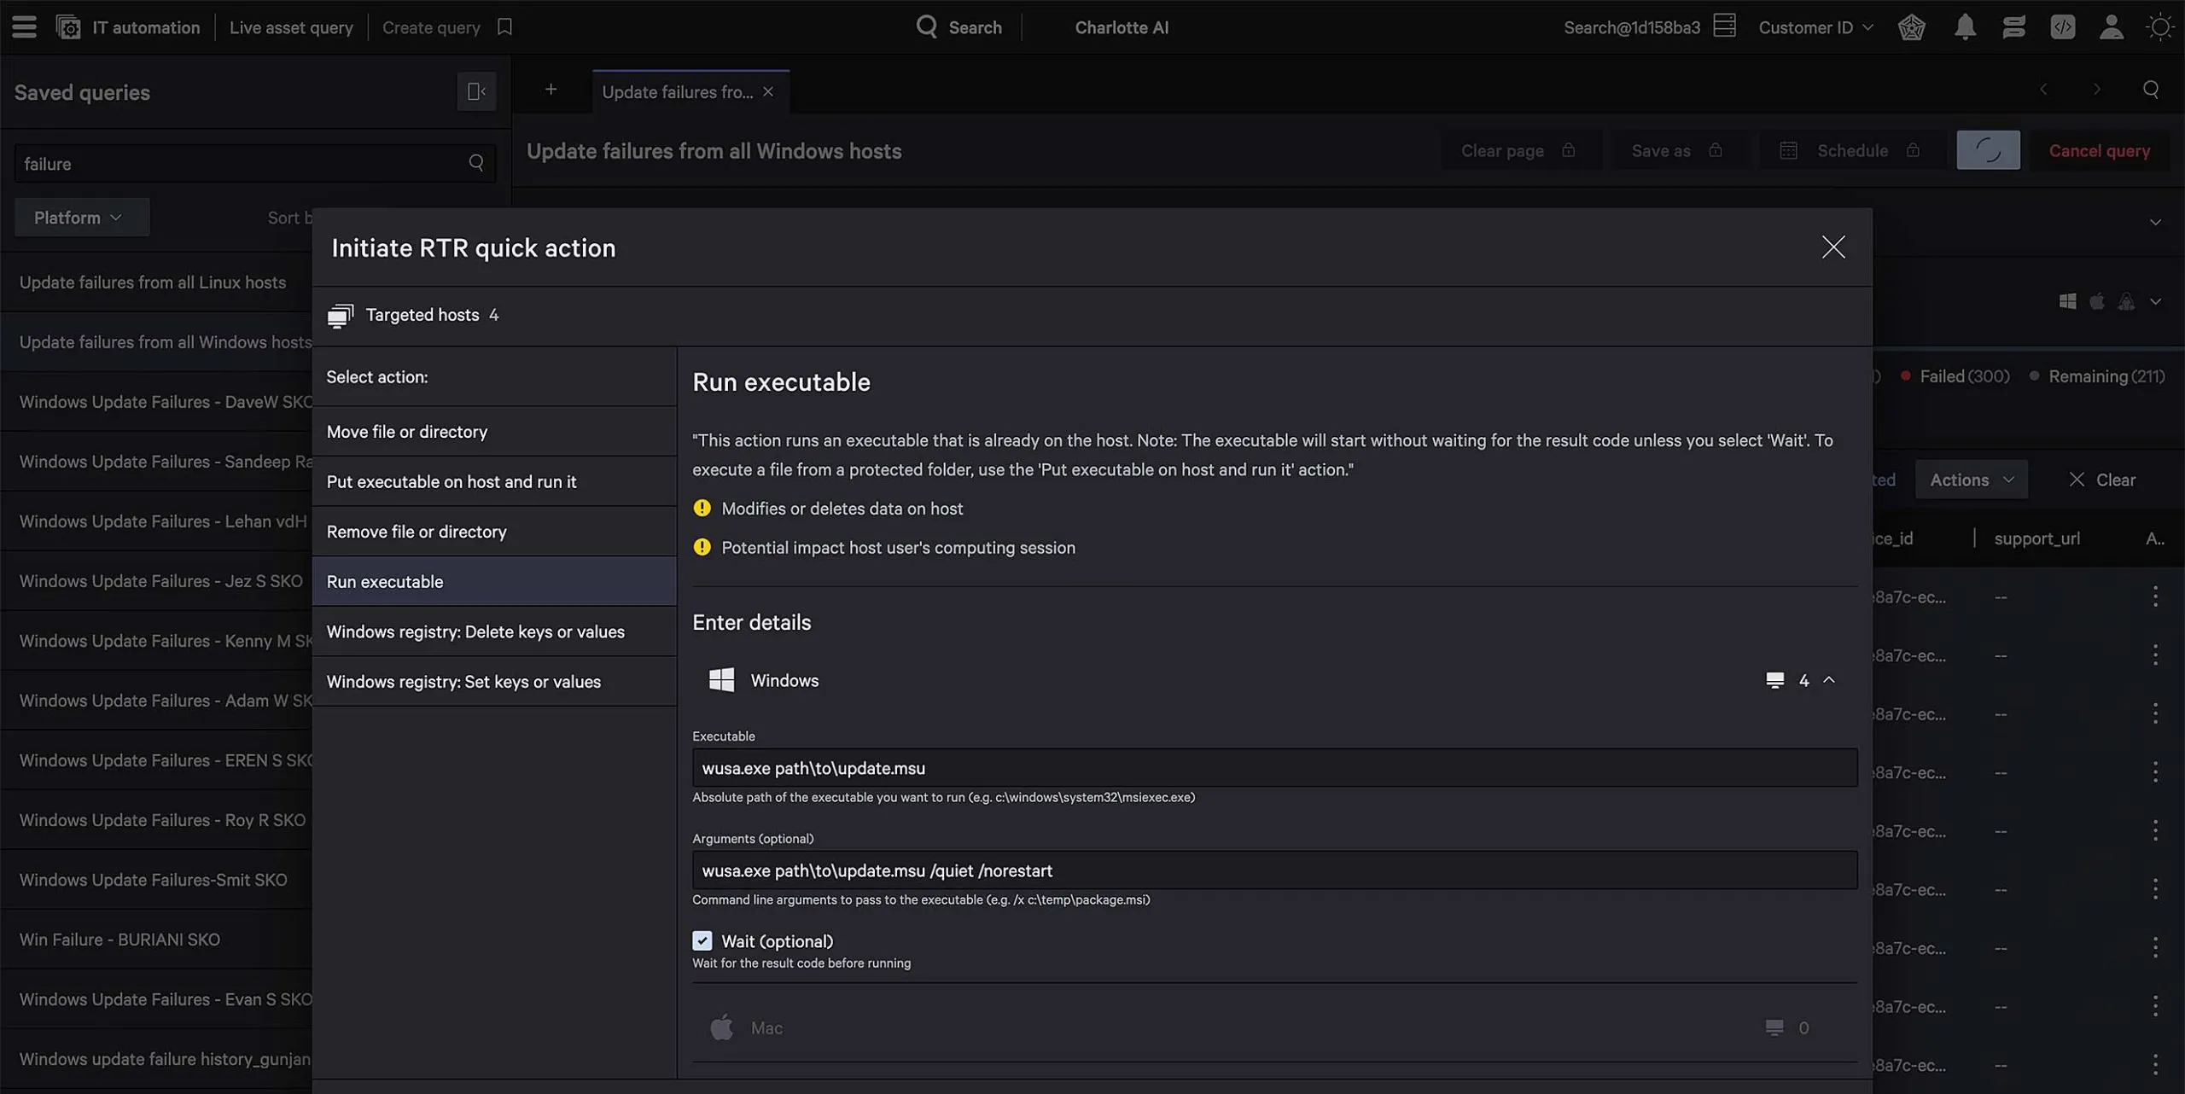Click the Windows platform filter icon
The width and height of the screenshot is (2185, 1094).
coord(2067,301)
